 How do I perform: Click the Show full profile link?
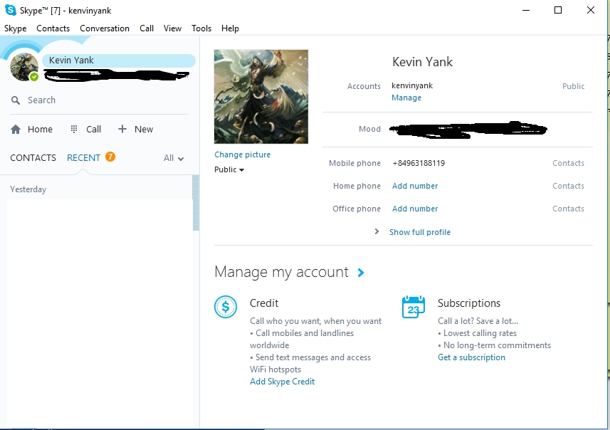coord(420,232)
